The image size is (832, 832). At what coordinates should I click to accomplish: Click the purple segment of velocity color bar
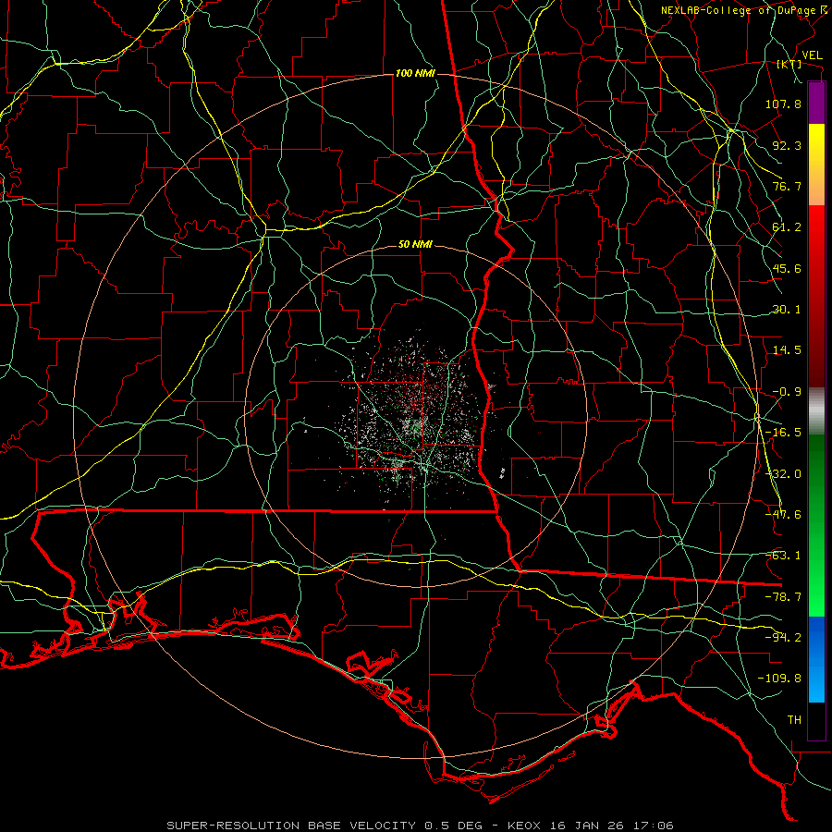[x=816, y=103]
